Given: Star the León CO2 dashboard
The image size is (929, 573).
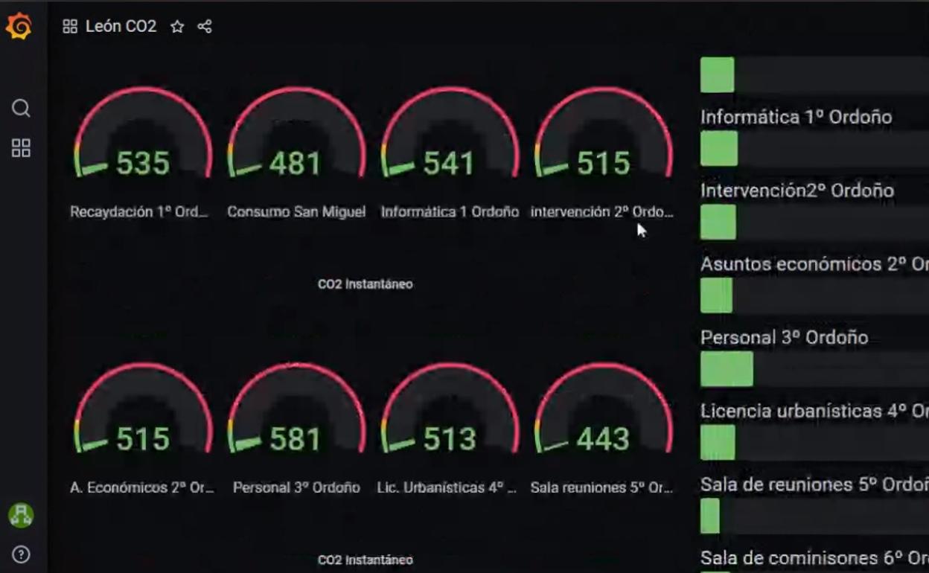Looking at the screenshot, I should point(177,27).
